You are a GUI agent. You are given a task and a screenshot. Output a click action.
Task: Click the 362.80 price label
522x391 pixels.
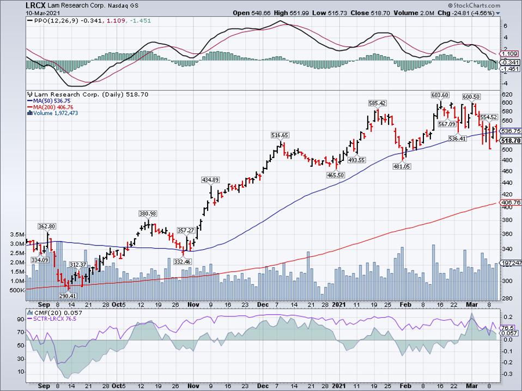coord(47,226)
